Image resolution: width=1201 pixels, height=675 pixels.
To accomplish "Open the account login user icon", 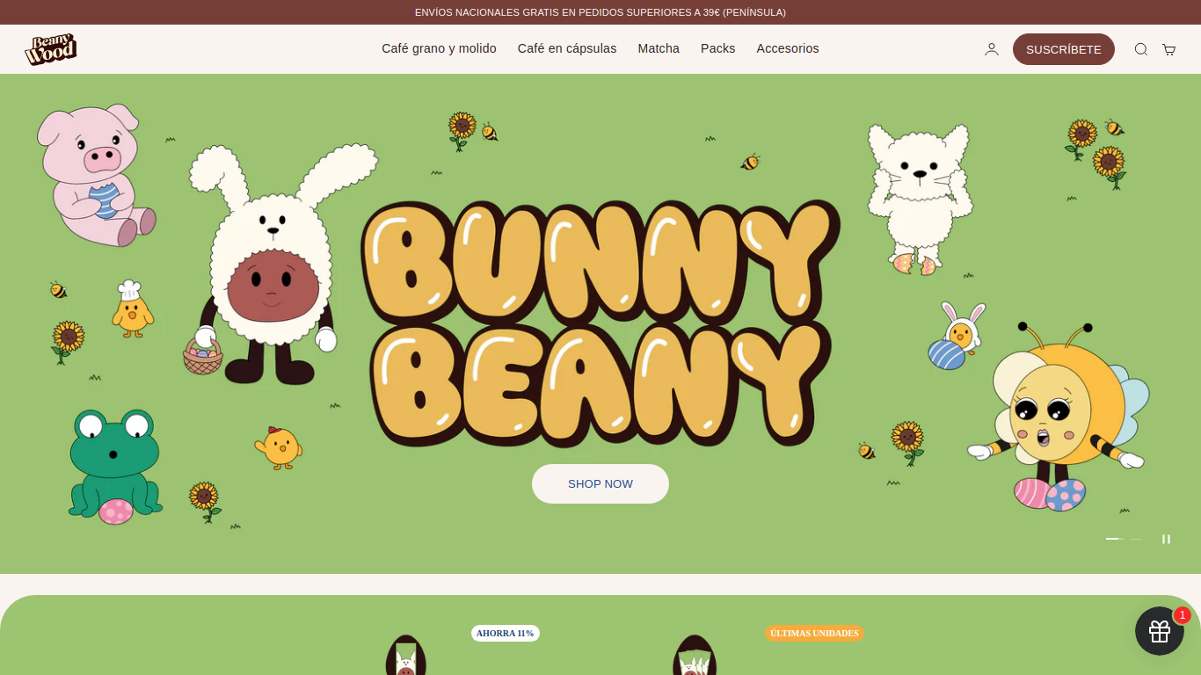I will coord(992,49).
